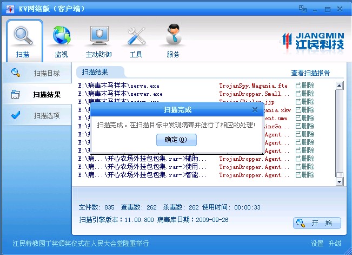This screenshot has width=352, height=255.
Task: Open the 工具 tools wrench icon
Action: click(136, 36)
